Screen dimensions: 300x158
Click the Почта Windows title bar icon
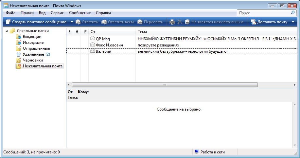6,6
